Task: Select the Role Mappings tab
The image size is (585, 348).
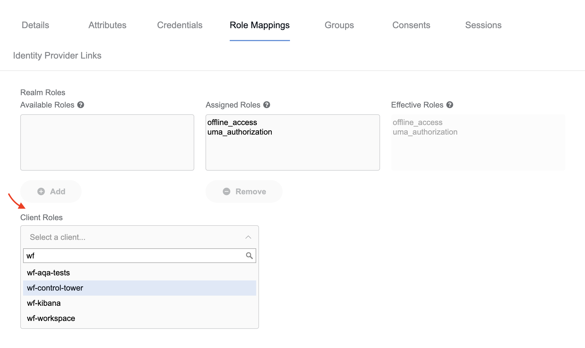Action: (260, 25)
